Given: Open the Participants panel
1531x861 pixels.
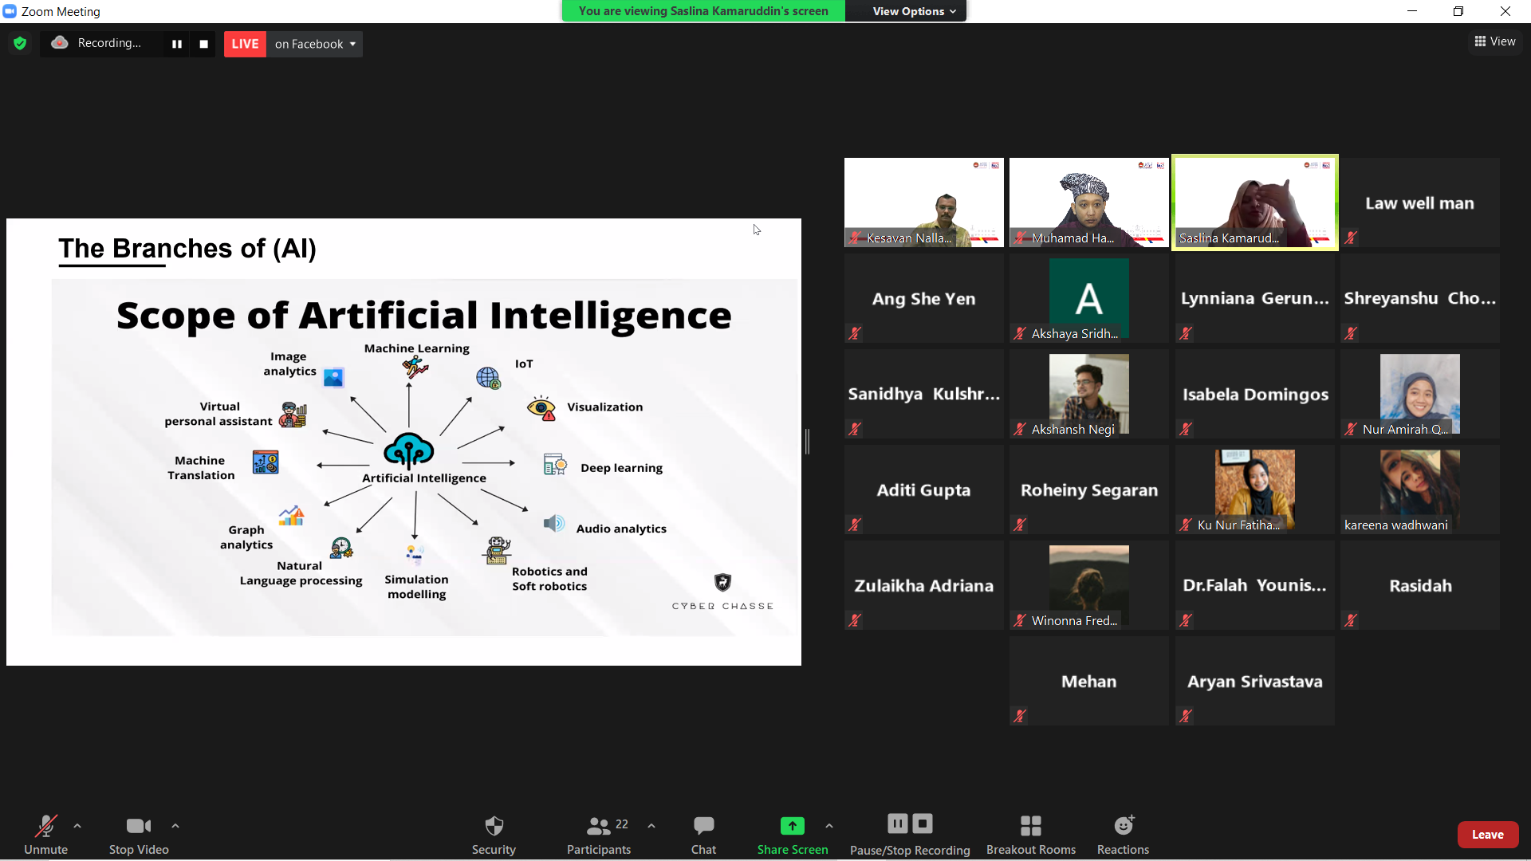Looking at the screenshot, I should click(x=598, y=834).
